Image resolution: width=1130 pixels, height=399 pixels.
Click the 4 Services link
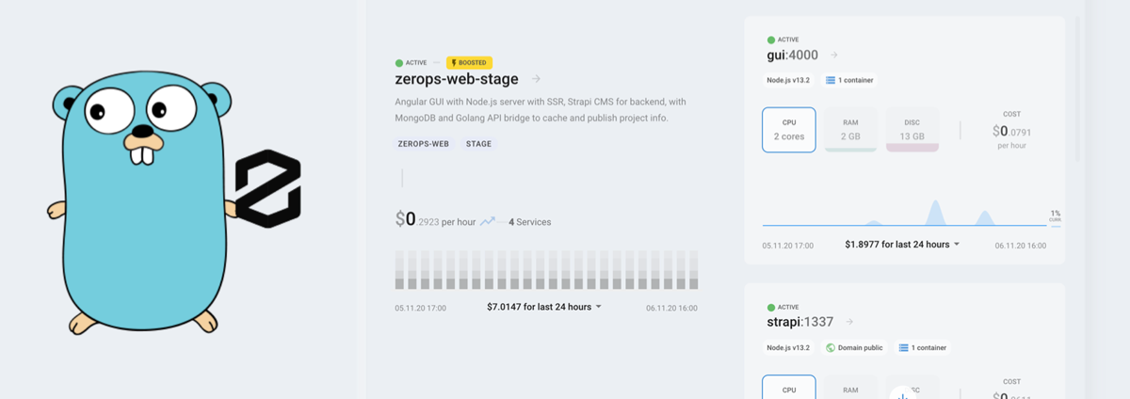(x=530, y=222)
